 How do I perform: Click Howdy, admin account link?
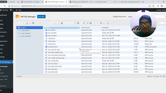click(161, 10)
